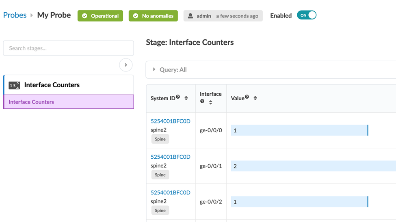Go back to Probes breadcrumb link

(15, 15)
